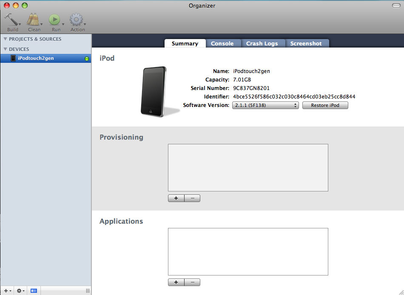
Task: Click the iPod section heading
Action: click(x=107, y=58)
